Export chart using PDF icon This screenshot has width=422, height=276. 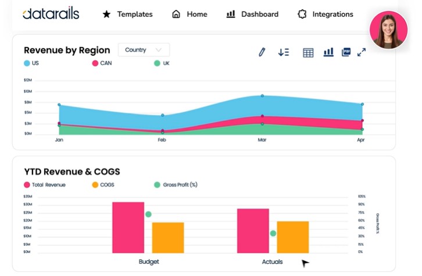point(346,52)
